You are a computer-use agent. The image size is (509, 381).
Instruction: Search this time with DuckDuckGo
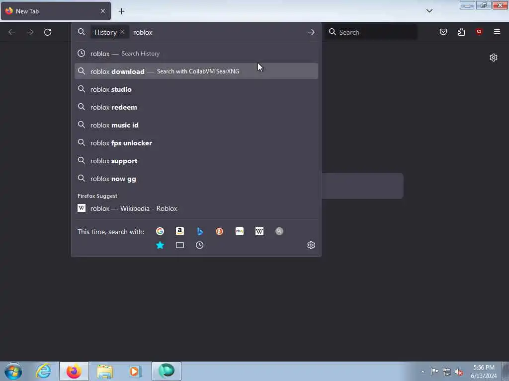(x=219, y=231)
